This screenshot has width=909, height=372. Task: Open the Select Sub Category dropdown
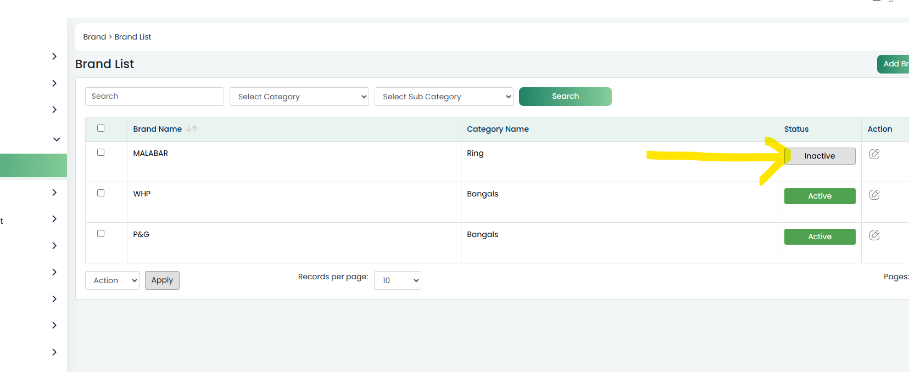tap(444, 97)
